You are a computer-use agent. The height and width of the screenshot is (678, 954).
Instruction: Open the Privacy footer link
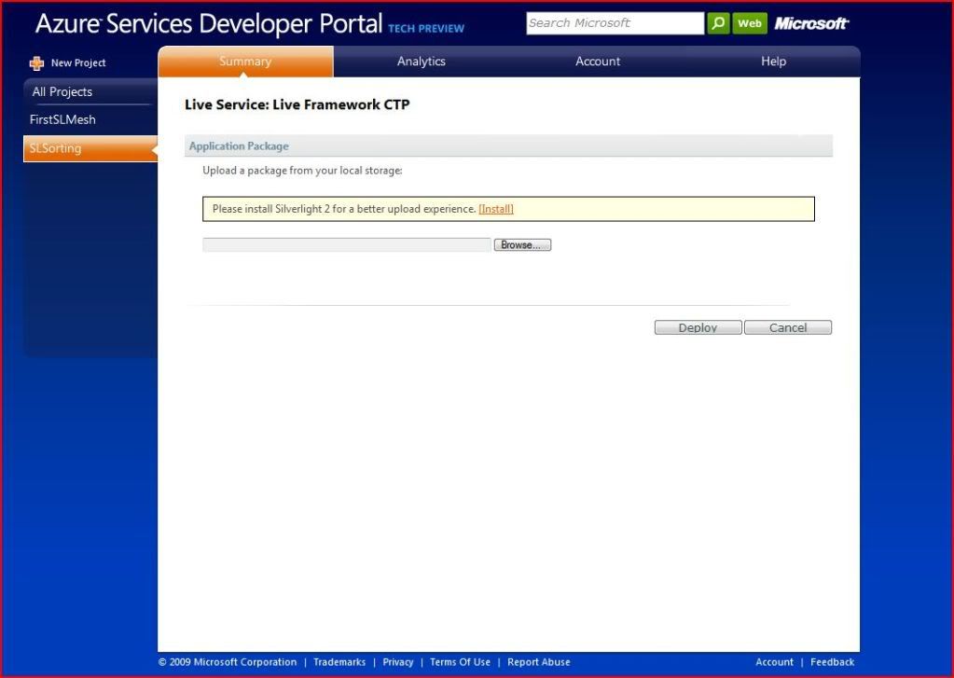click(x=398, y=662)
